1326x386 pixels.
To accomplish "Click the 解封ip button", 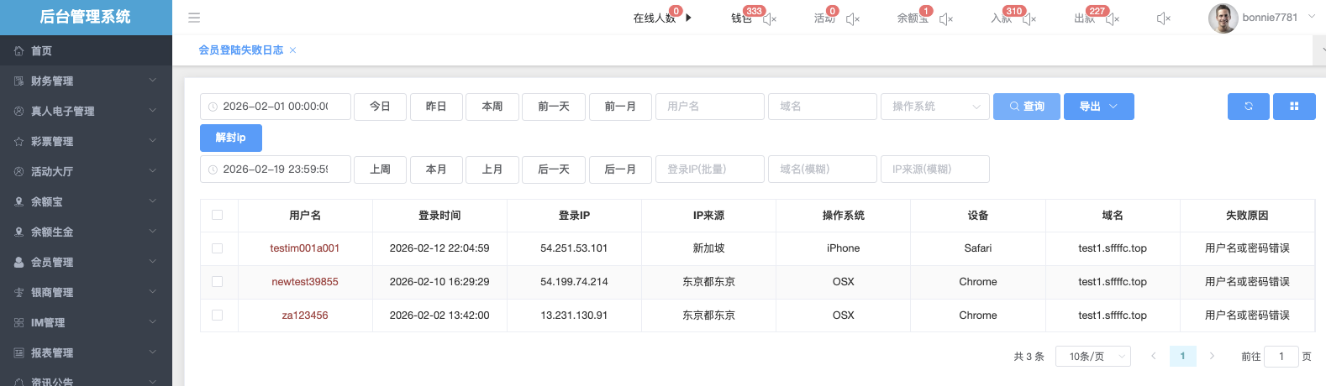I will coord(230,138).
